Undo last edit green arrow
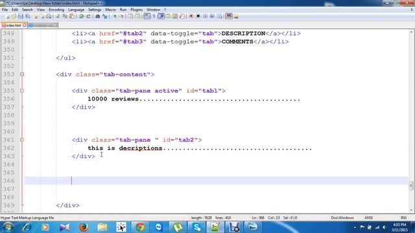The image size is (415, 233). tap(81, 16)
